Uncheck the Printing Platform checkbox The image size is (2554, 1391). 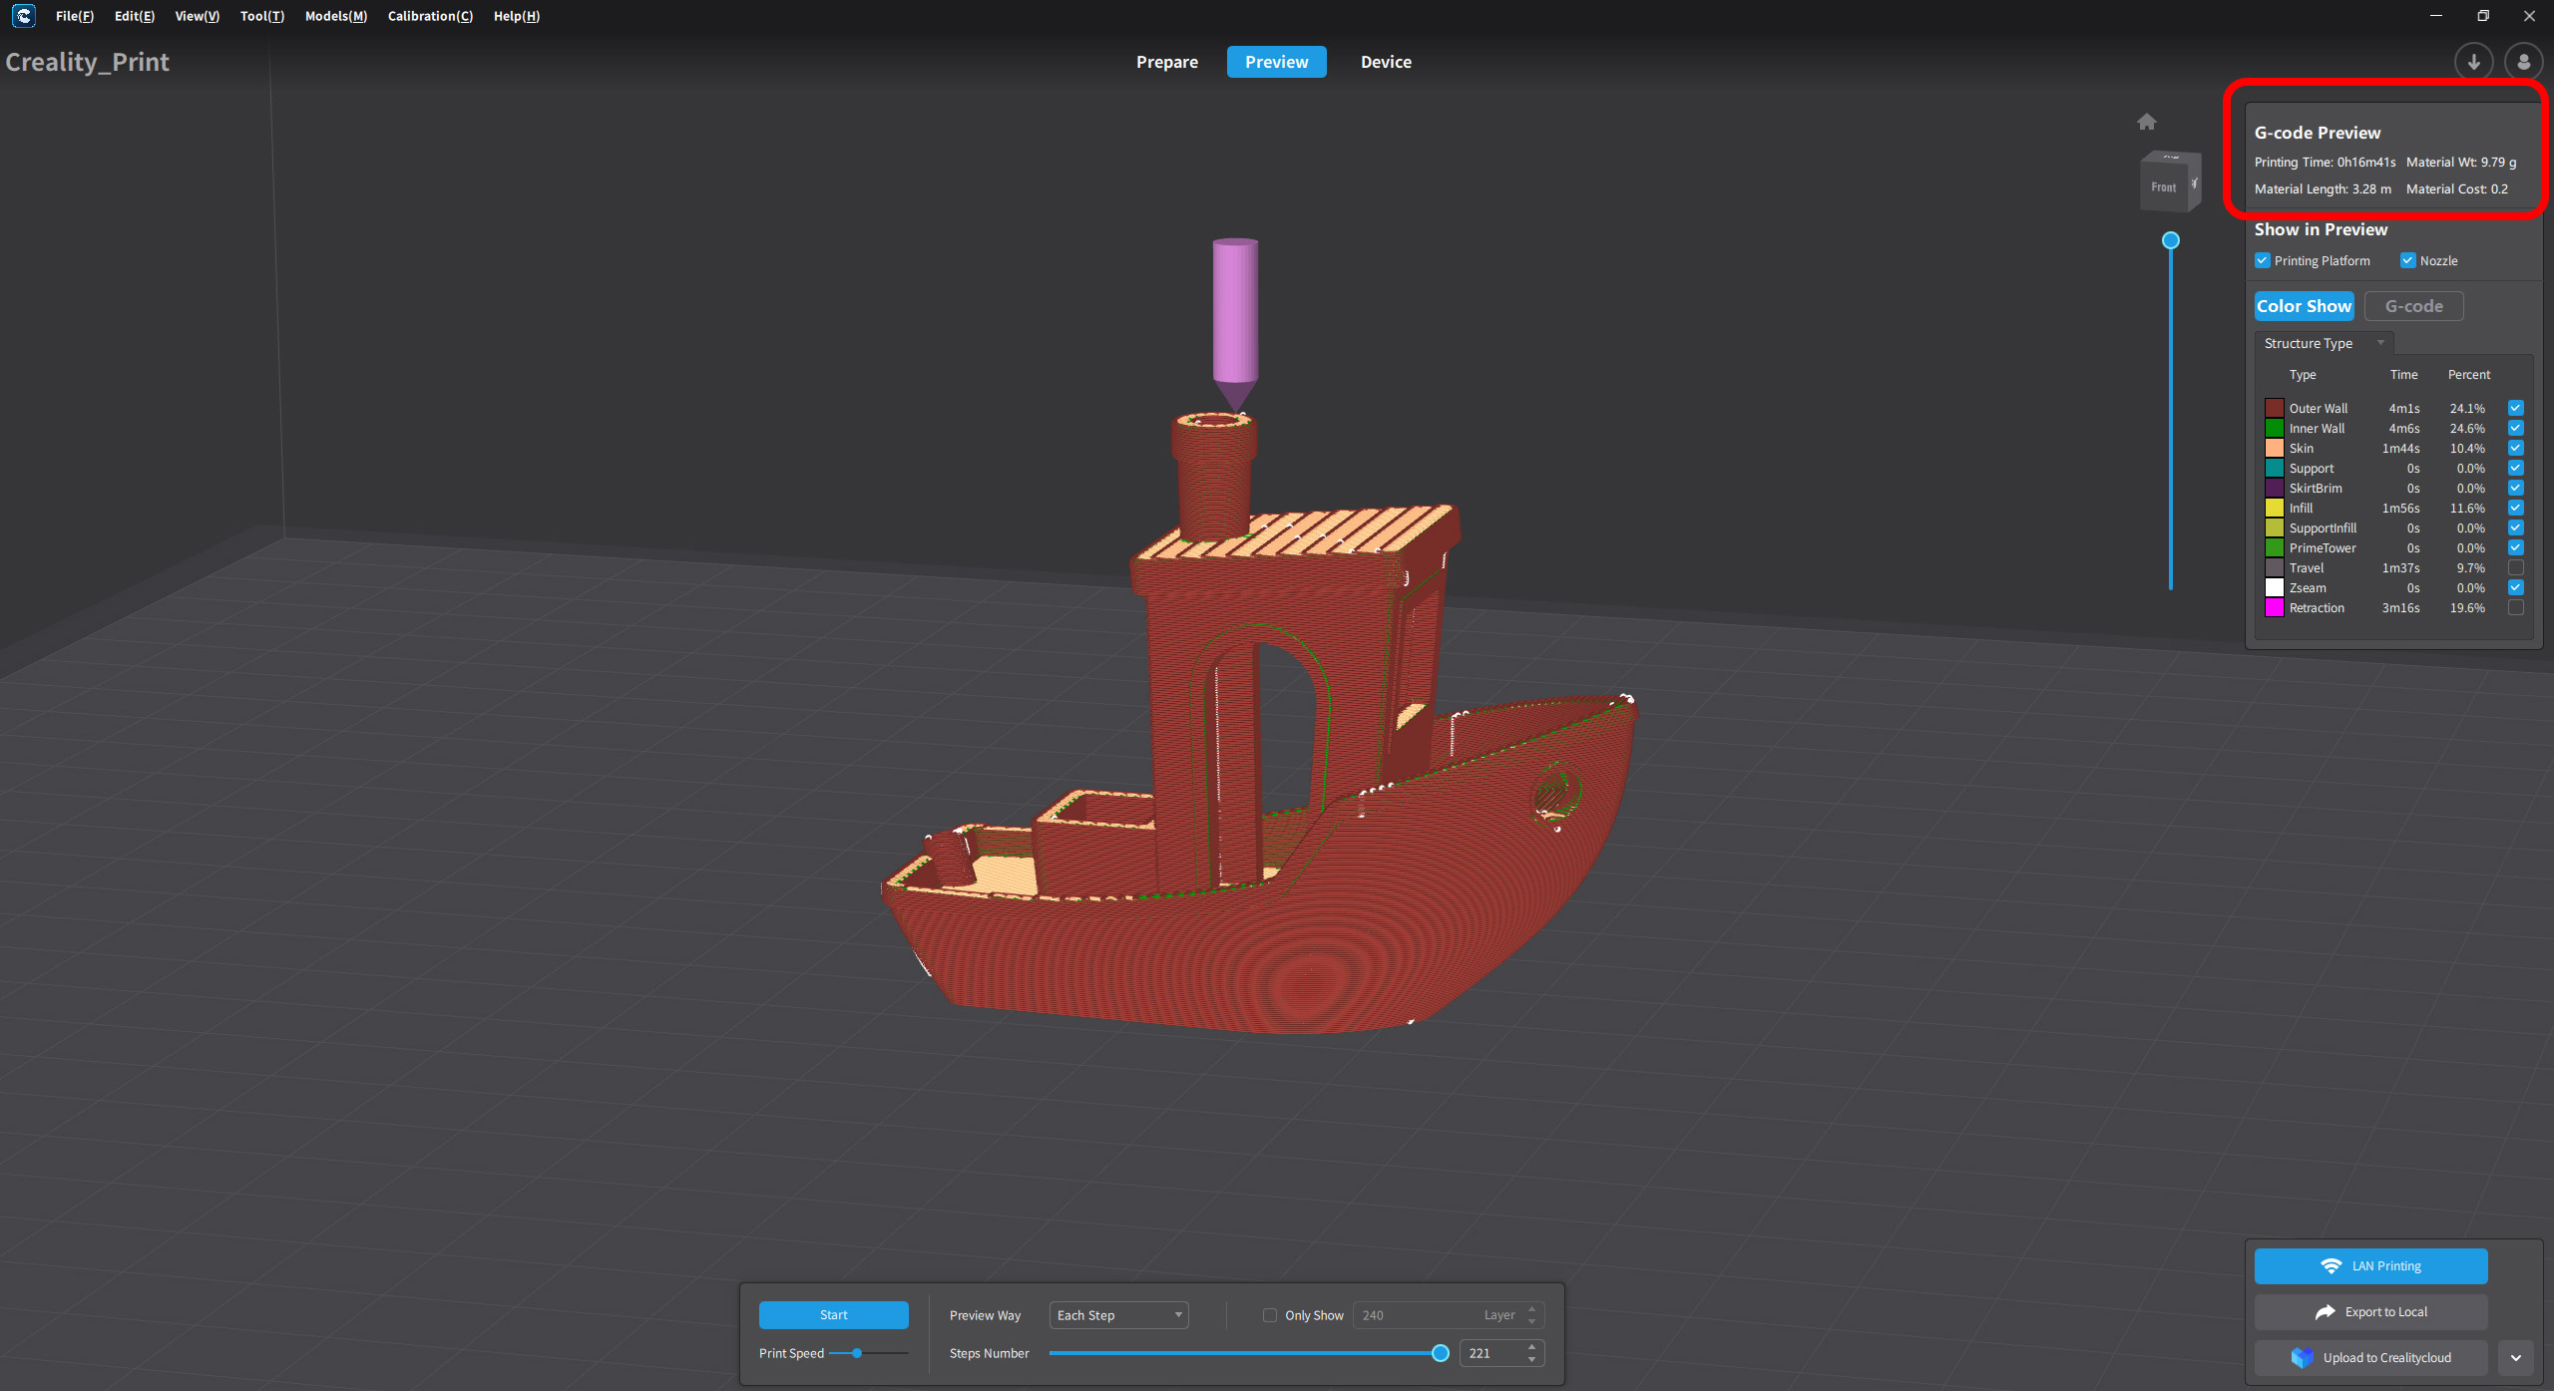pyautogui.click(x=2263, y=260)
